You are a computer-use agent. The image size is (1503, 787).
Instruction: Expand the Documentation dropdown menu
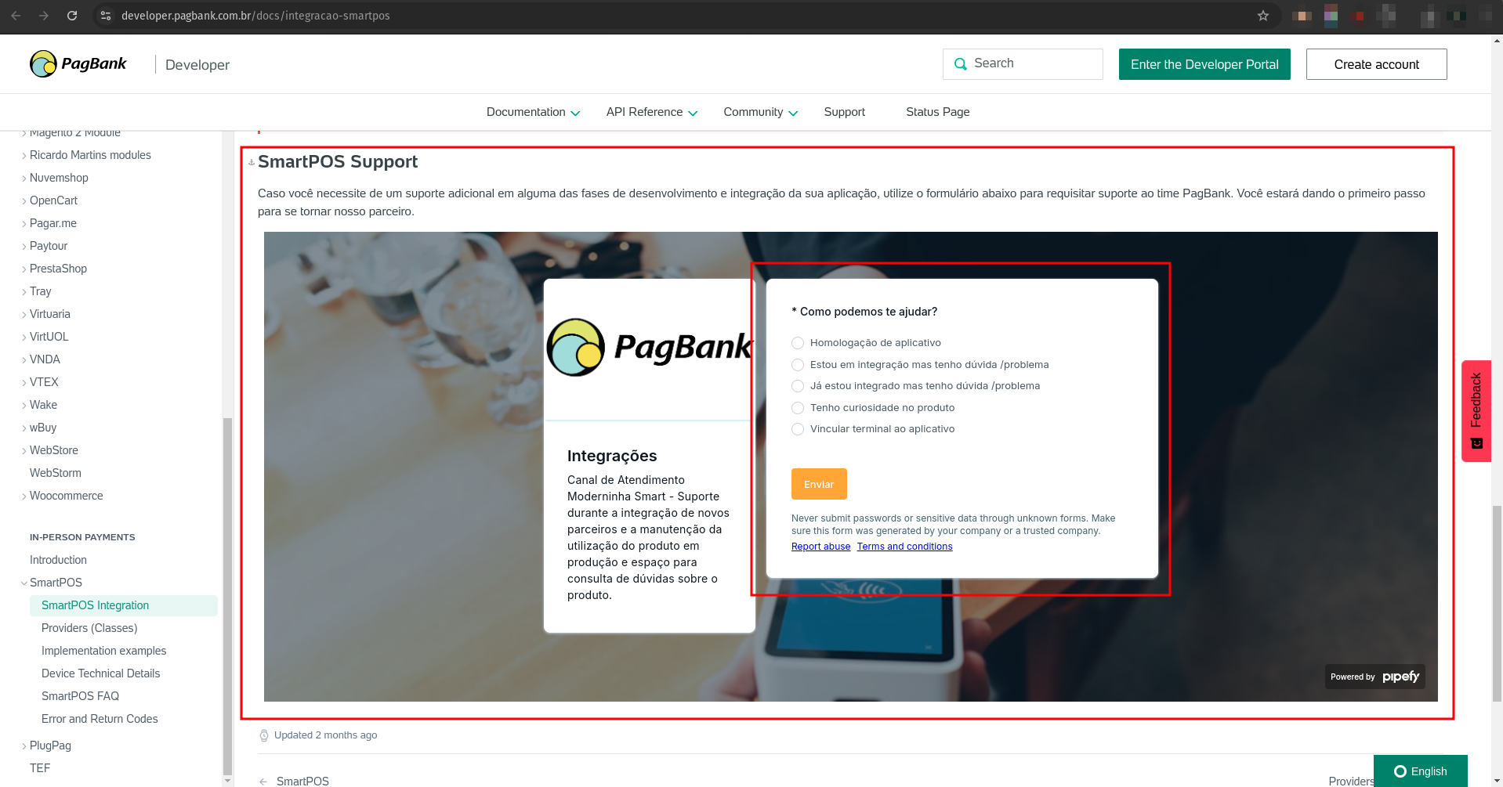point(533,112)
